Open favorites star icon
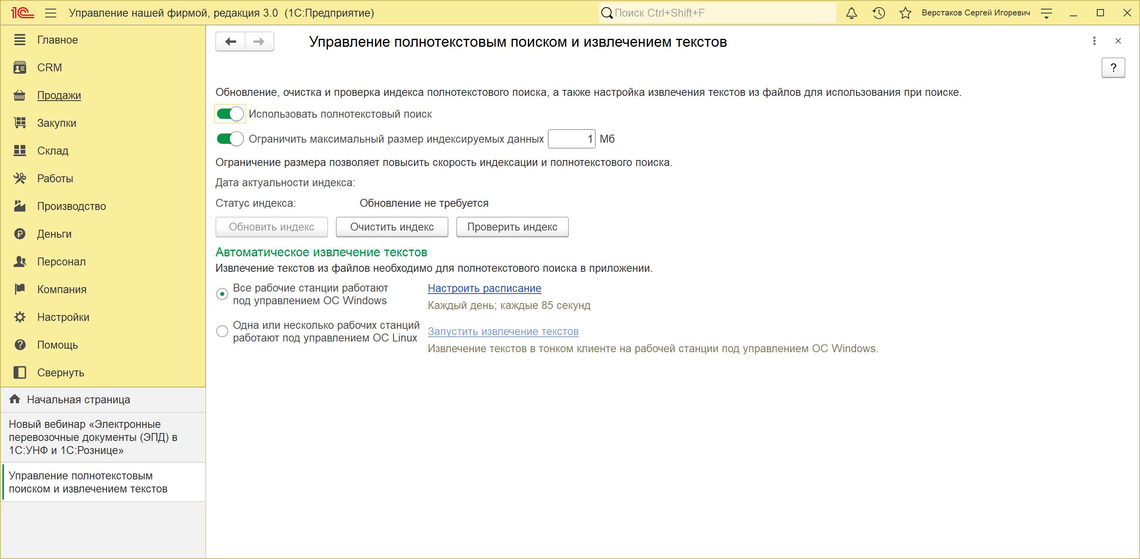This screenshot has width=1140, height=559. coord(906,13)
